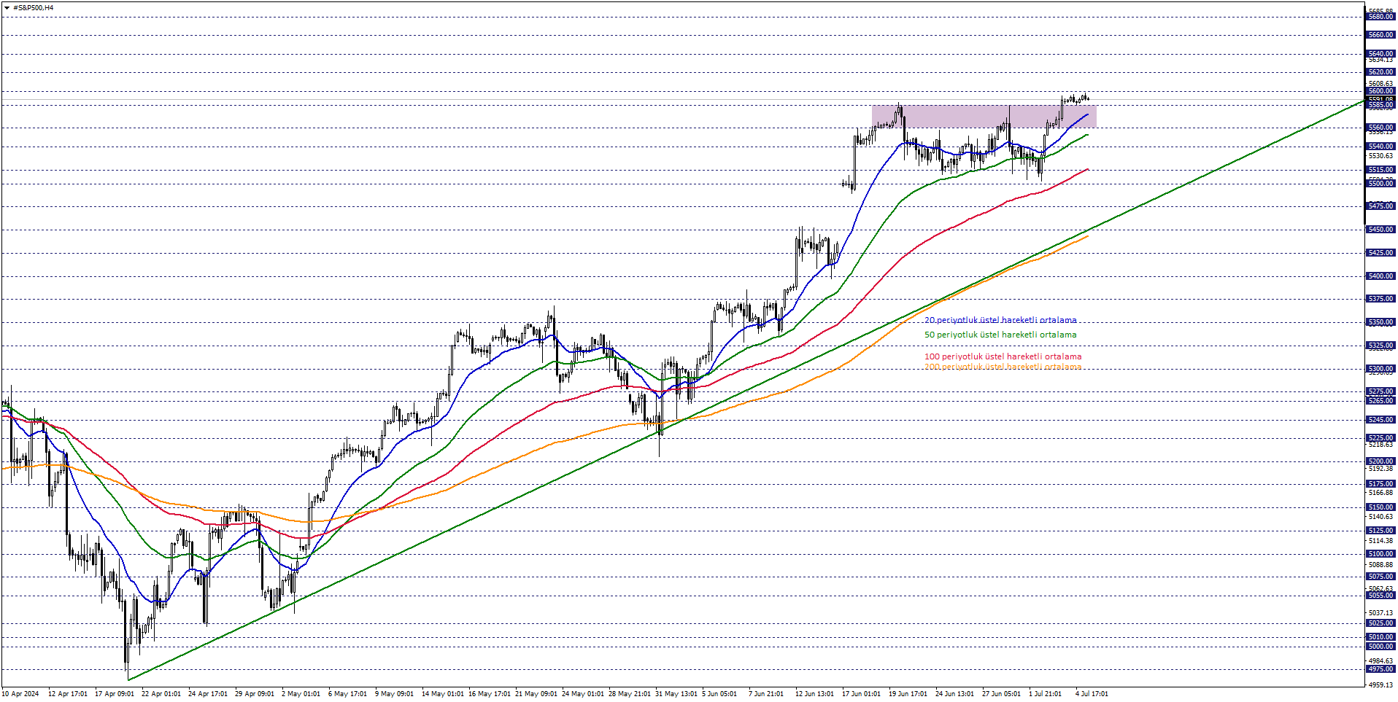Click the 5075.00 price level label
1398x702 pixels.
[1380, 577]
